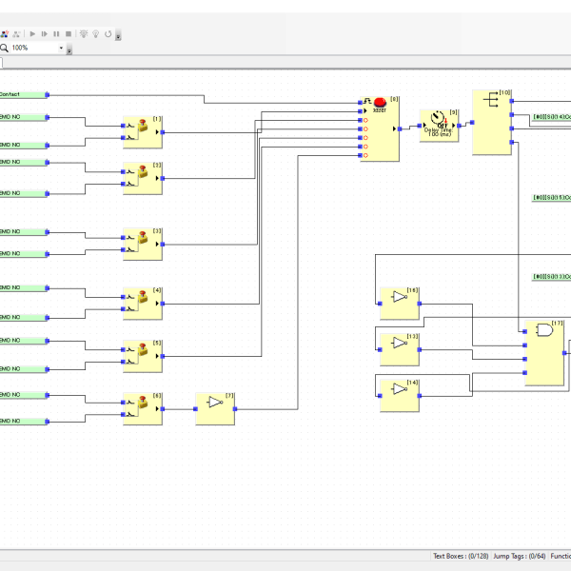The width and height of the screenshot is (571, 571).
Task: Click the EMO NC tag wired to block [2] upper input
Action: pos(24,163)
